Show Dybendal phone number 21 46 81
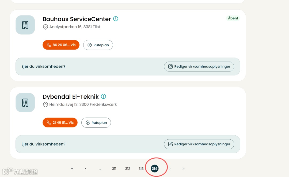This screenshot has height=177, width=289. 60,123
